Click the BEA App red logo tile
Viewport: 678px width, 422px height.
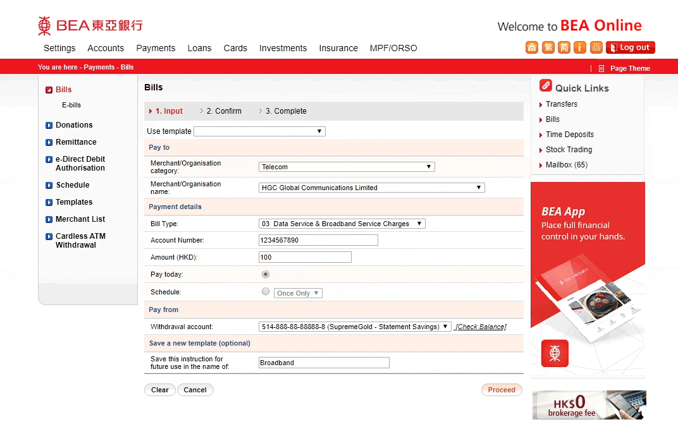point(555,353)
